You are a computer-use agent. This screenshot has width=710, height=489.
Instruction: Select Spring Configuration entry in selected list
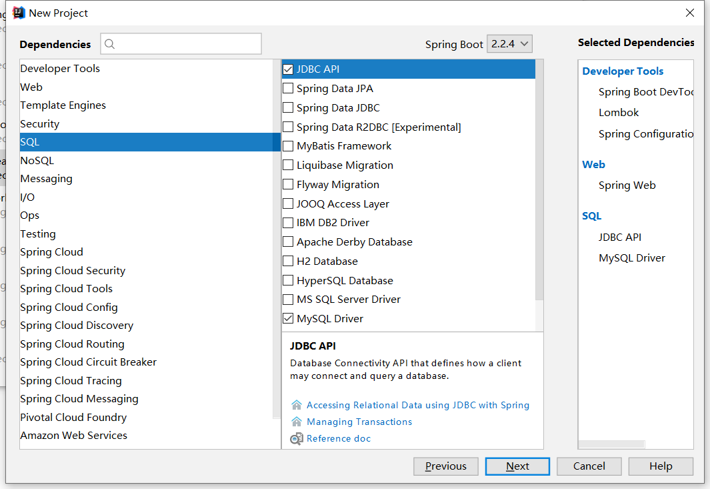(646, 134)
